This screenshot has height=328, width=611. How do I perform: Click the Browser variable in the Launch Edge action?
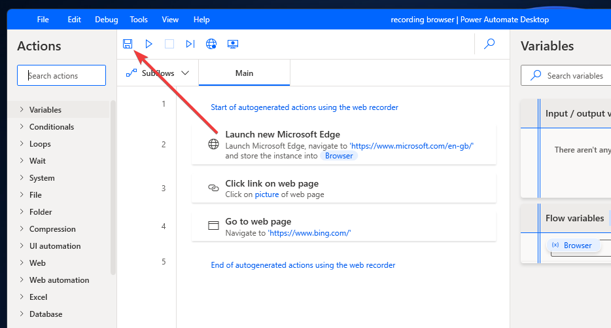coord(339,156)
